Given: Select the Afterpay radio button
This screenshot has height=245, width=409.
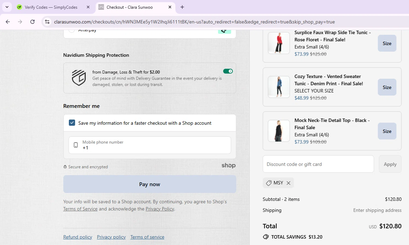Looking at the screenshot, I should (72, 30).
